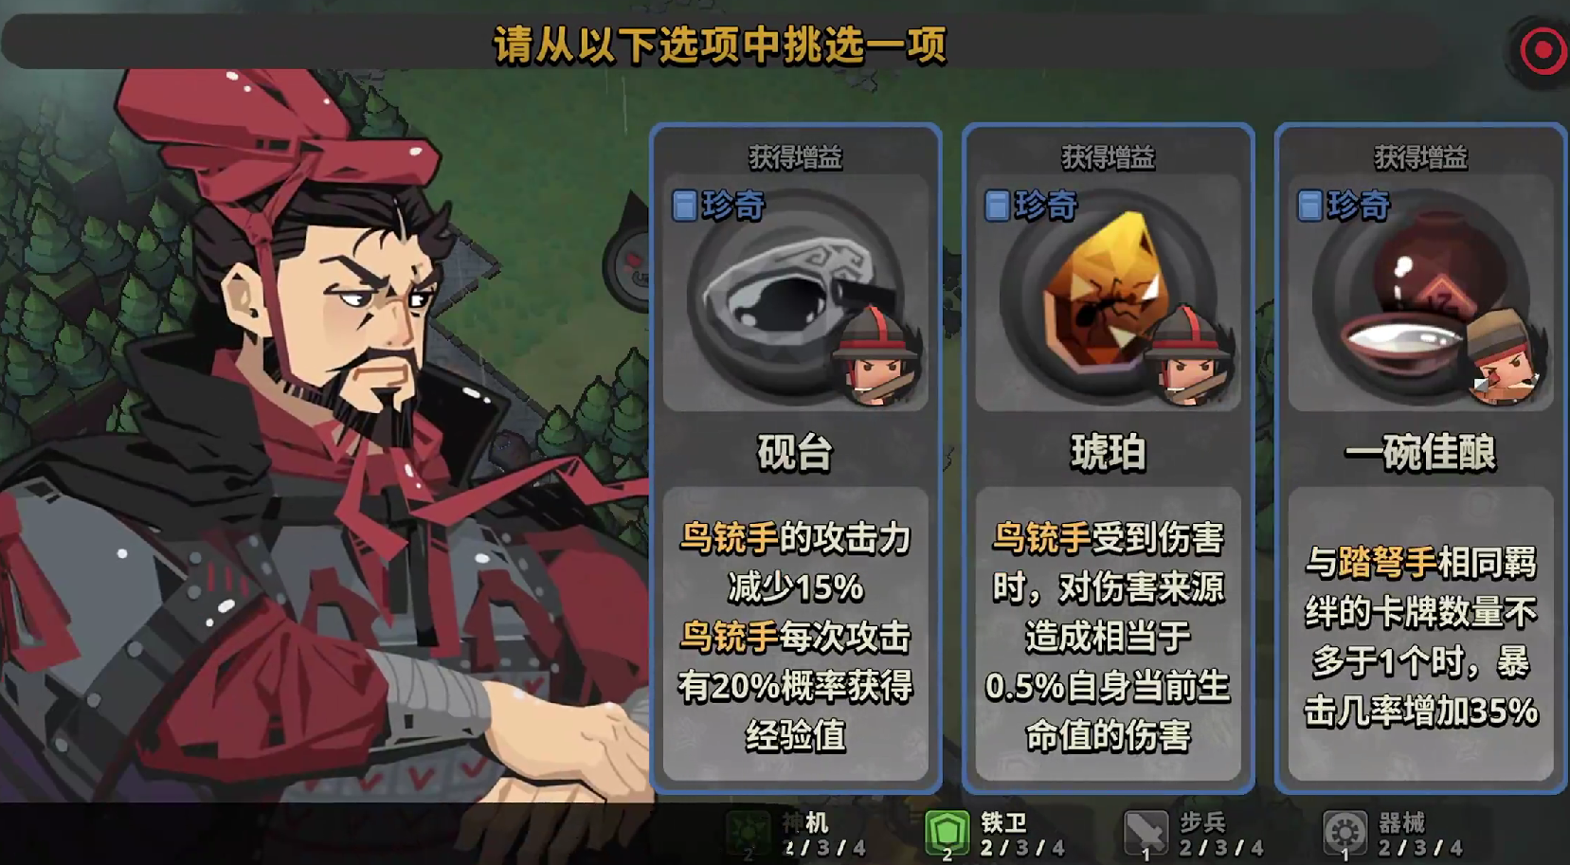The image size is (1570, 865).
Task: Click the 神机 synergy icon
Action: (749, 833)
